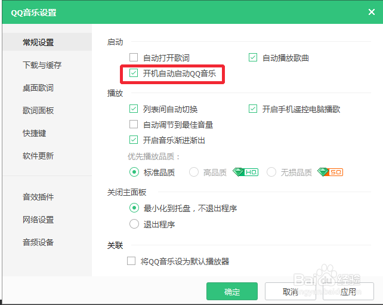This screenshot has width=383, height=305.
Task: Select 标准品质 radio button
Action: coord(134,172)
